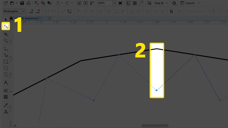Image resolution: width=228 pixels, height=128 pixels.
Task: Click the scroll left arrow at bottom
Action: click(15, 126)
